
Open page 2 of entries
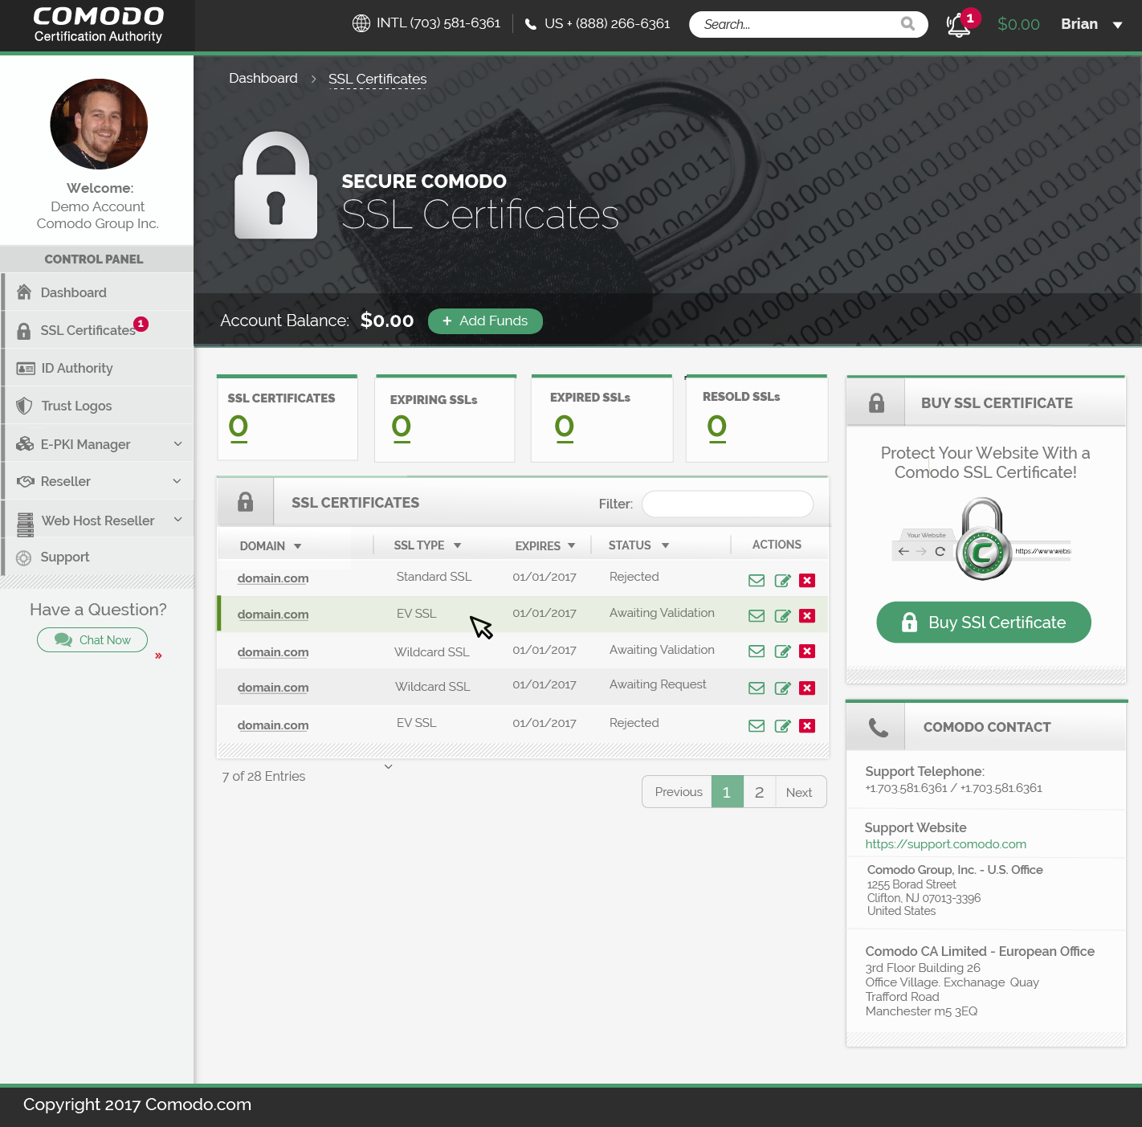pyautogui.click(x=759, y=792)
